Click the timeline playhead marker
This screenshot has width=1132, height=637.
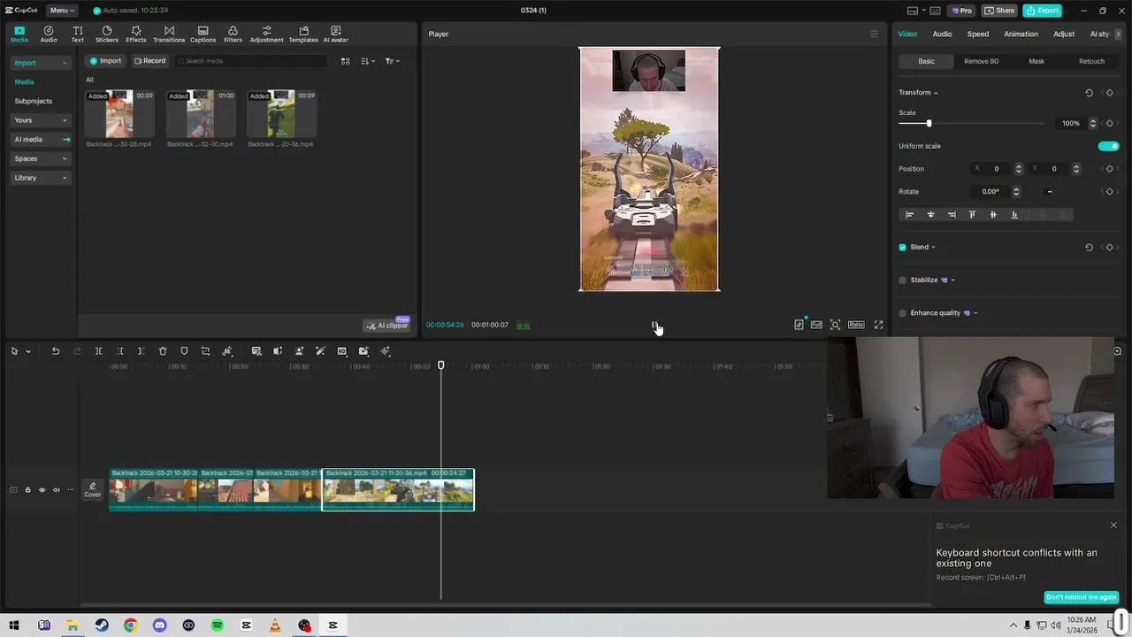(x=441, y=365)
